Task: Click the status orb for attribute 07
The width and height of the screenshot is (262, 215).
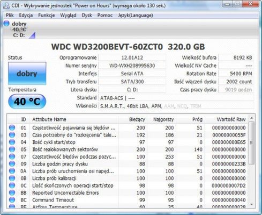Action: pos(12,156)
